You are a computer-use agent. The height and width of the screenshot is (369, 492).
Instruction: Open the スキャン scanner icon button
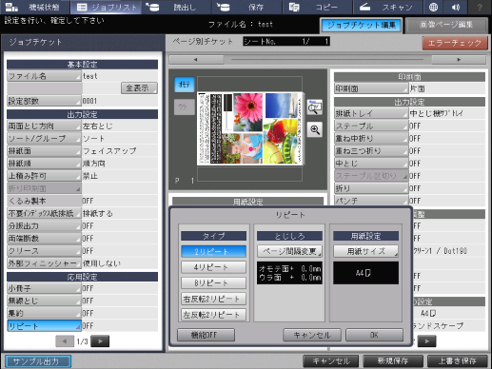[x=364, y=7]
